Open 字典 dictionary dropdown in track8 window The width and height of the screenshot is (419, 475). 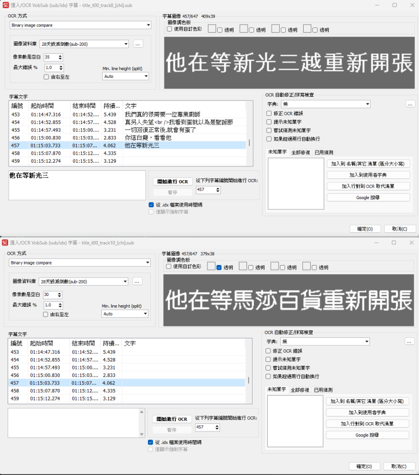click(x=326, y=104)
